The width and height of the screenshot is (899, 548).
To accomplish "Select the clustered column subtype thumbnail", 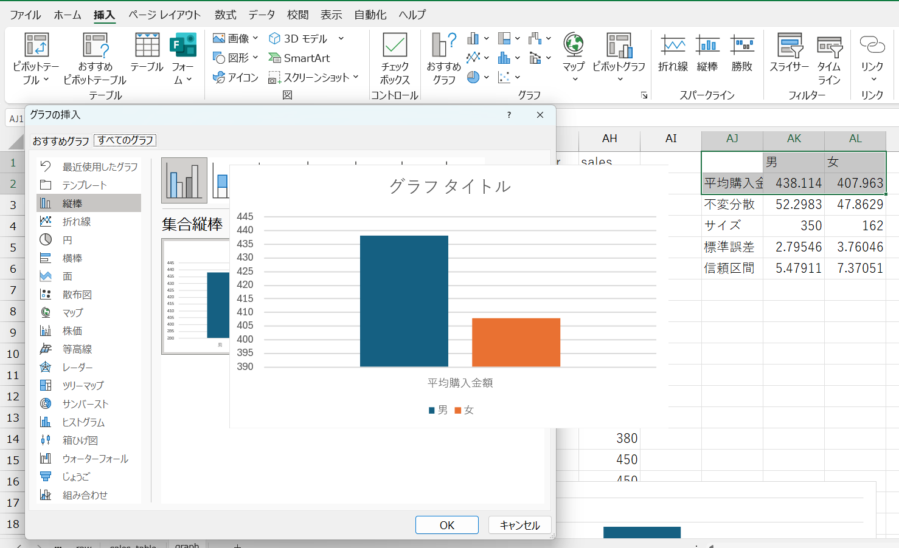I will tap(184, 180).
